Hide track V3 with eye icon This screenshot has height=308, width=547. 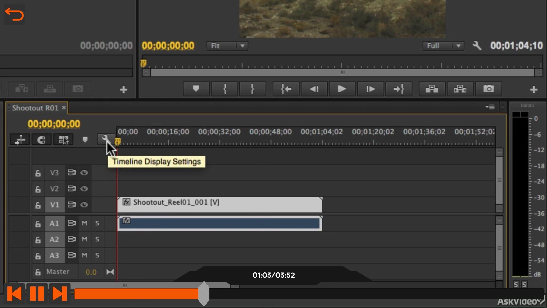click(84, 173)
